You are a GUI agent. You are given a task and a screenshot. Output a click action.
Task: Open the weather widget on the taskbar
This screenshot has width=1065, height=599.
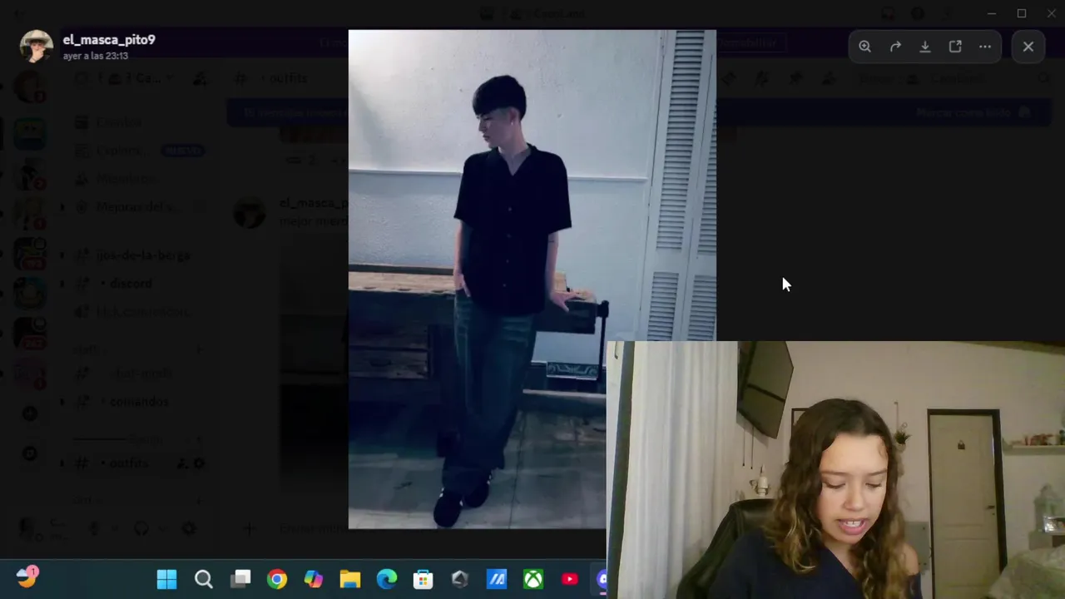pyautogui.click(x=27, y=577)
